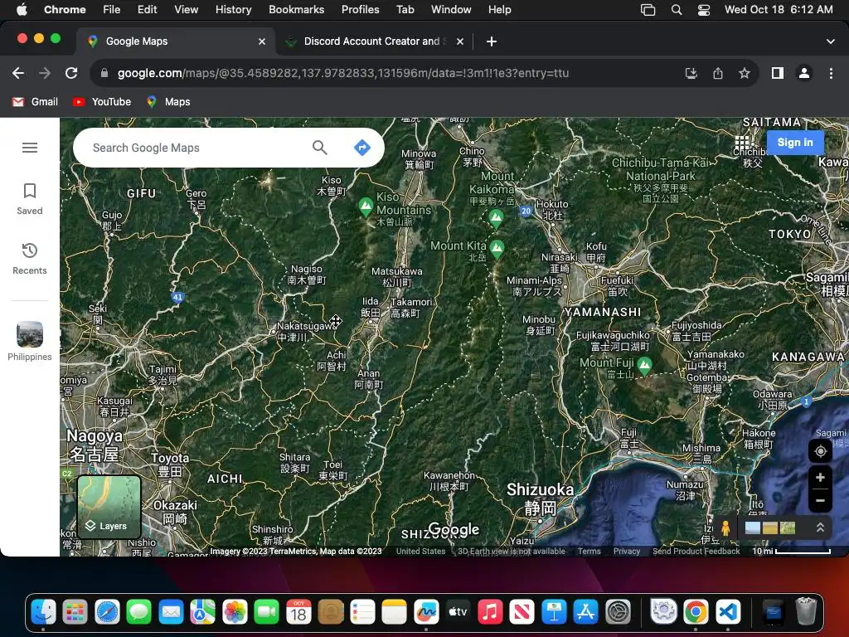Open the Profiles menu
Screen dimensions: 849x637
pos(360,9)
